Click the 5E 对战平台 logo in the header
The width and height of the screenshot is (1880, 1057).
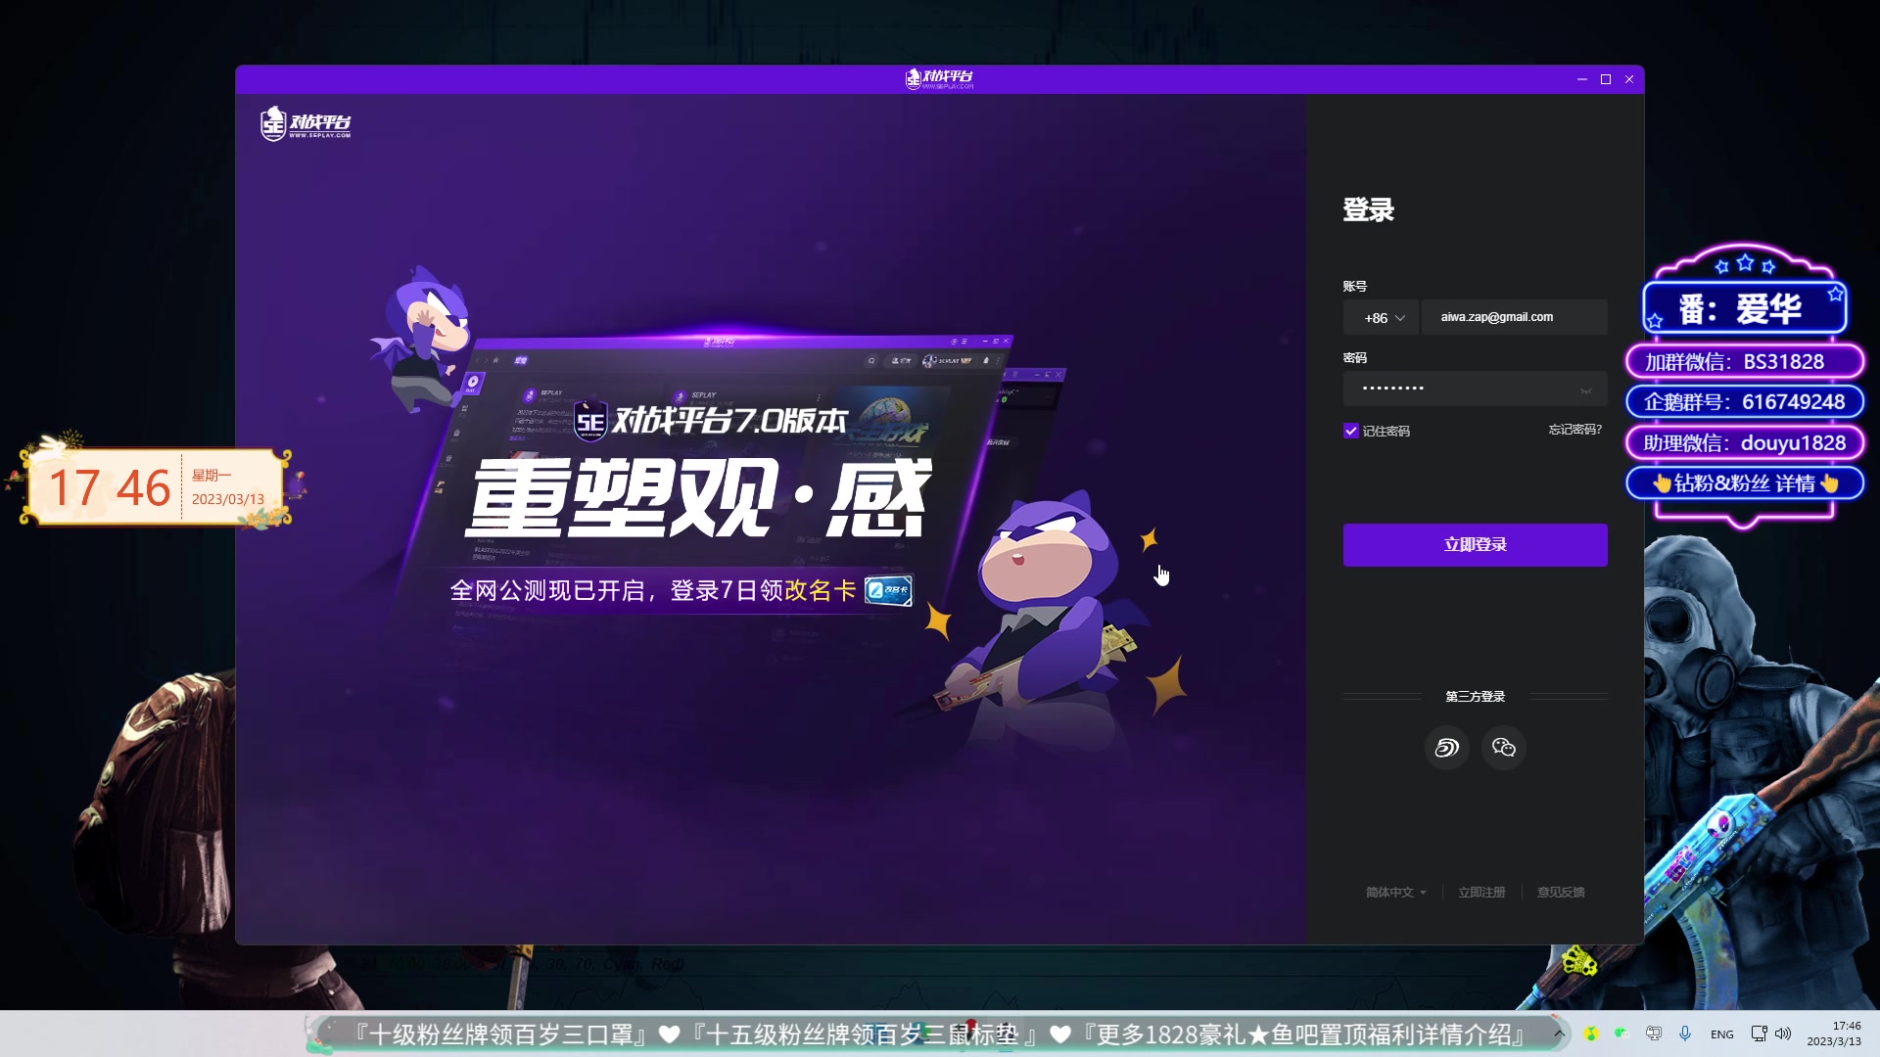305,123
